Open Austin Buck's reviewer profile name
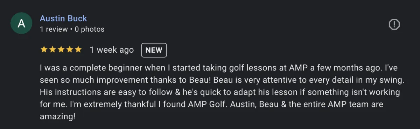Viewport: 420px width, 129px height. pyautogui.click(x=63, y=18)
